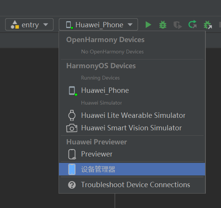Click the entry configuration label
The image size is (221, 208).
point(30,25)
